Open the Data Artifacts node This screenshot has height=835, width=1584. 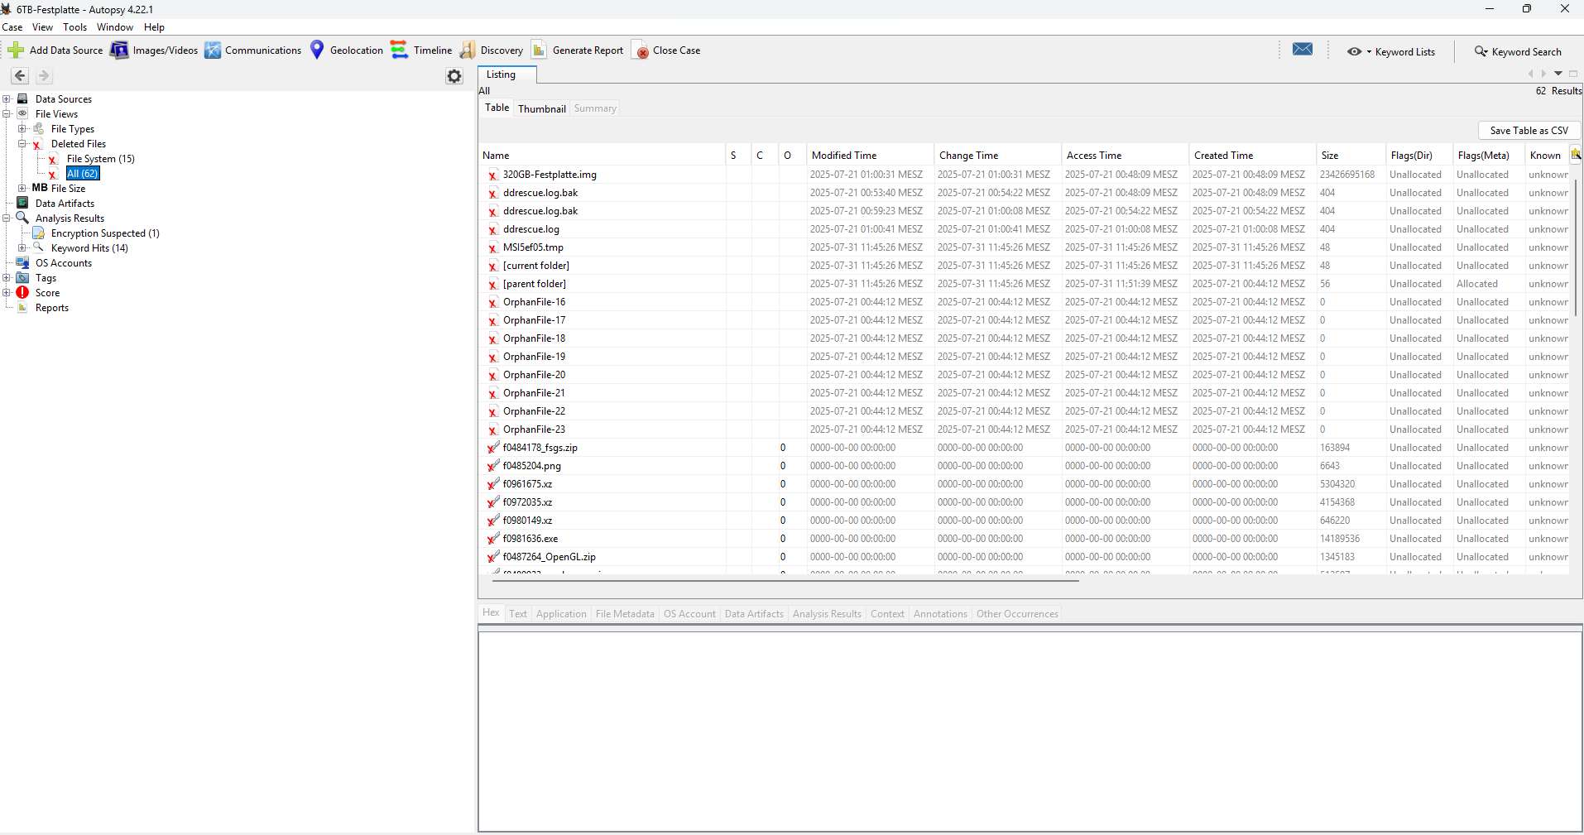65,204
